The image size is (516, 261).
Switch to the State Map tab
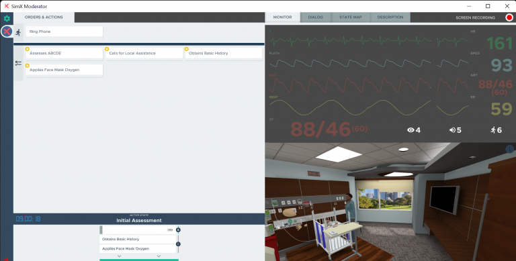(x=351, y=17)
